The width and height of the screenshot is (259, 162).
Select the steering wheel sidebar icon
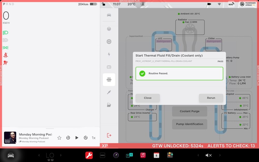pos(109,29)
